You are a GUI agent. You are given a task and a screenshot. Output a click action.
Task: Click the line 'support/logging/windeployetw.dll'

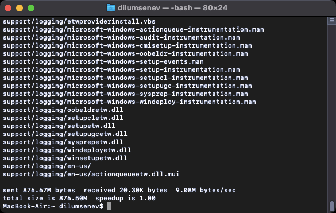[67, 150]
